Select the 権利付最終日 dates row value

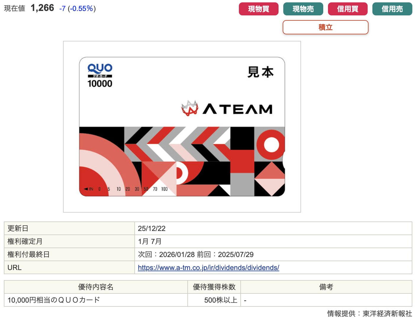click(x=196, y=254)
